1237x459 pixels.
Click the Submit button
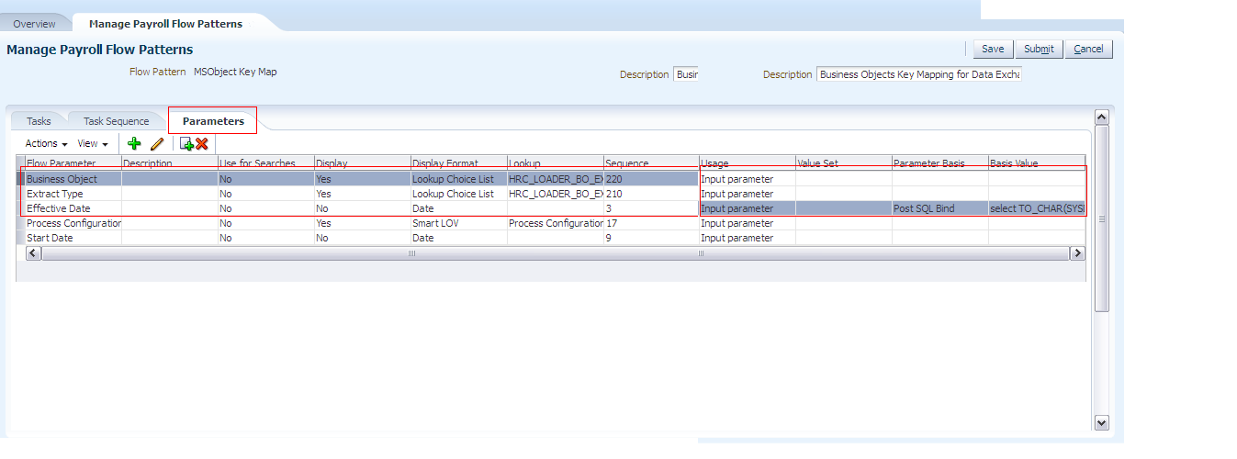1039,49
